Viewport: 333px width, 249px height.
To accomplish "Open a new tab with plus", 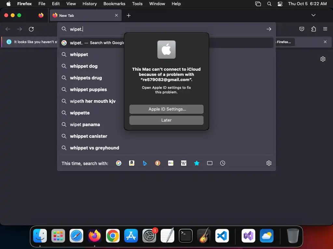I will 128,16.
